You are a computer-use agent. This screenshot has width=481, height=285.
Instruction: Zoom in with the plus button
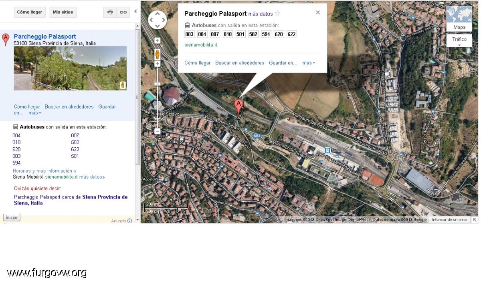158,64
